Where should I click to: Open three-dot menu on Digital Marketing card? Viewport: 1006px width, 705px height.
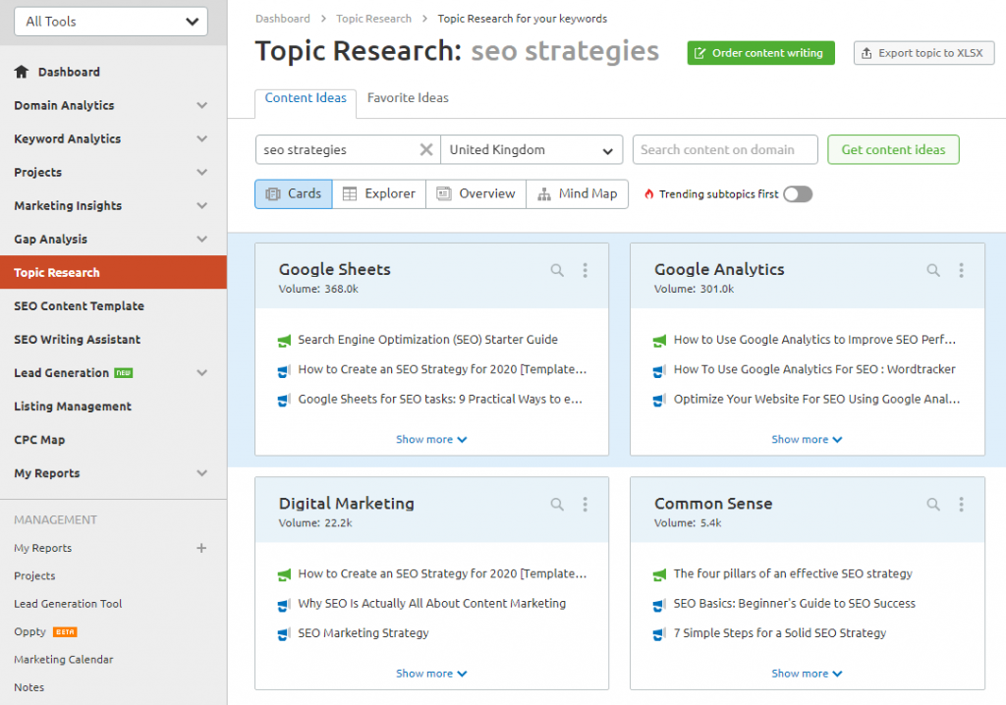(586, 505)
